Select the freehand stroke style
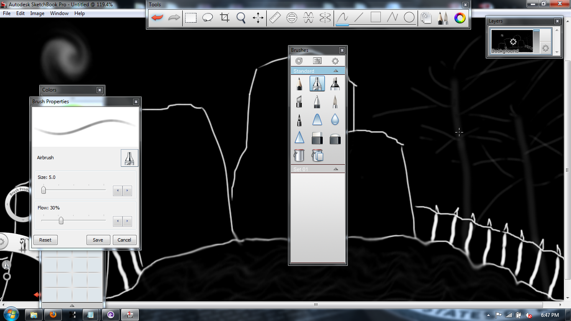The image size is (571, 321). click(x=342, y=18)
